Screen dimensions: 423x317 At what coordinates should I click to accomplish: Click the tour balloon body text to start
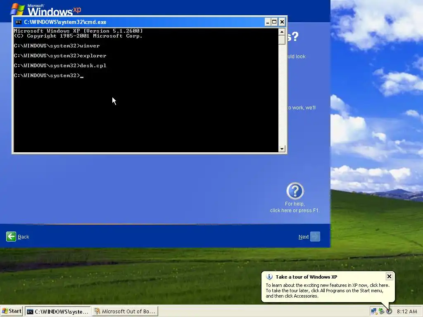pyautogui.click(x=328, y=291)
